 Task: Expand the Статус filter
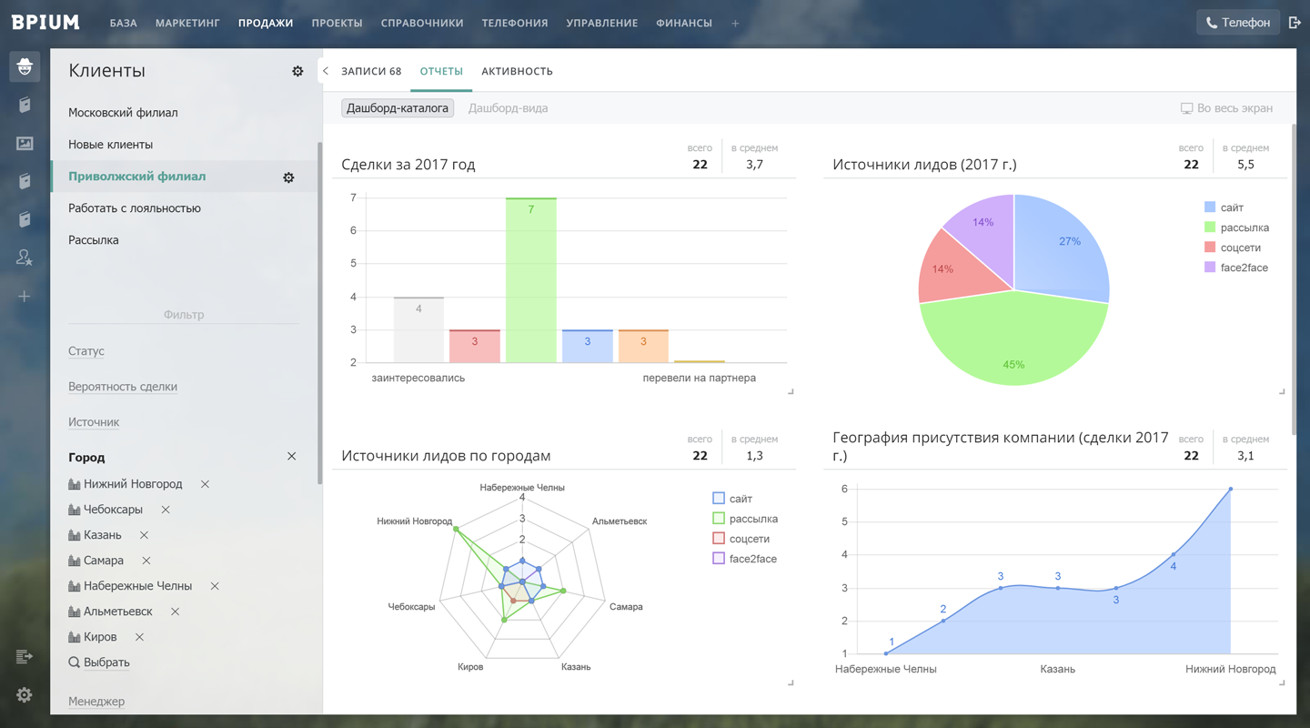86,351
